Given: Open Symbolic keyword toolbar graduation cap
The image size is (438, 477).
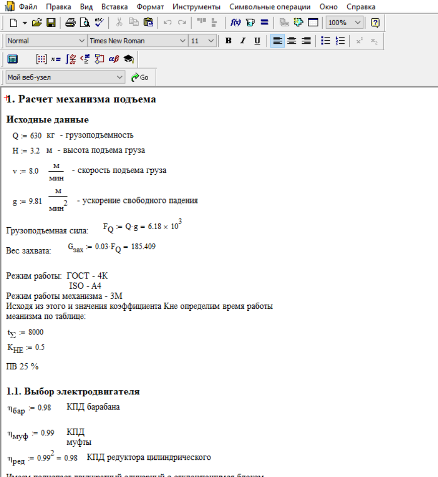Looking at the screenshot, I should (x=129, y=59).
